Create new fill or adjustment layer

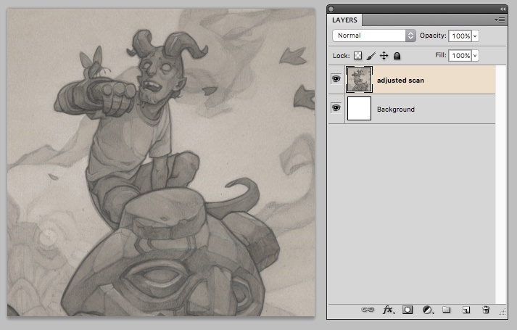coord(428,310)
